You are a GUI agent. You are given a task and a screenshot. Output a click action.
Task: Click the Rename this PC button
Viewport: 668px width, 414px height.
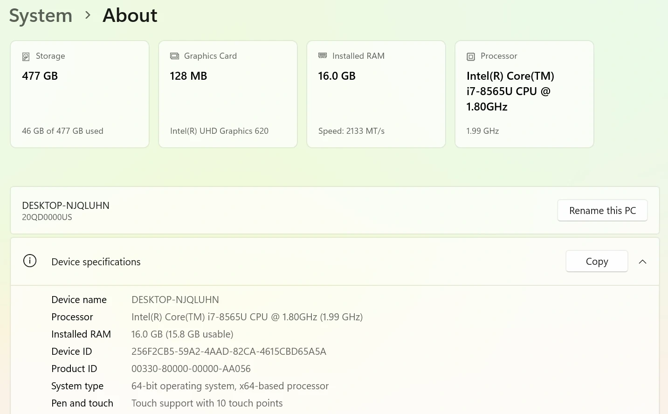click(602, 211)
